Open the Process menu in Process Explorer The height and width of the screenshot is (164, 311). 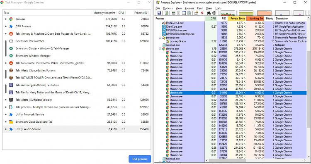point(190,8)
